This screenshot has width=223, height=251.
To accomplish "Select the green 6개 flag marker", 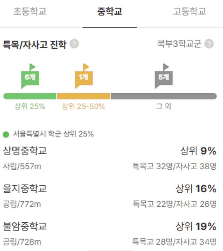I will coord(30,76).
